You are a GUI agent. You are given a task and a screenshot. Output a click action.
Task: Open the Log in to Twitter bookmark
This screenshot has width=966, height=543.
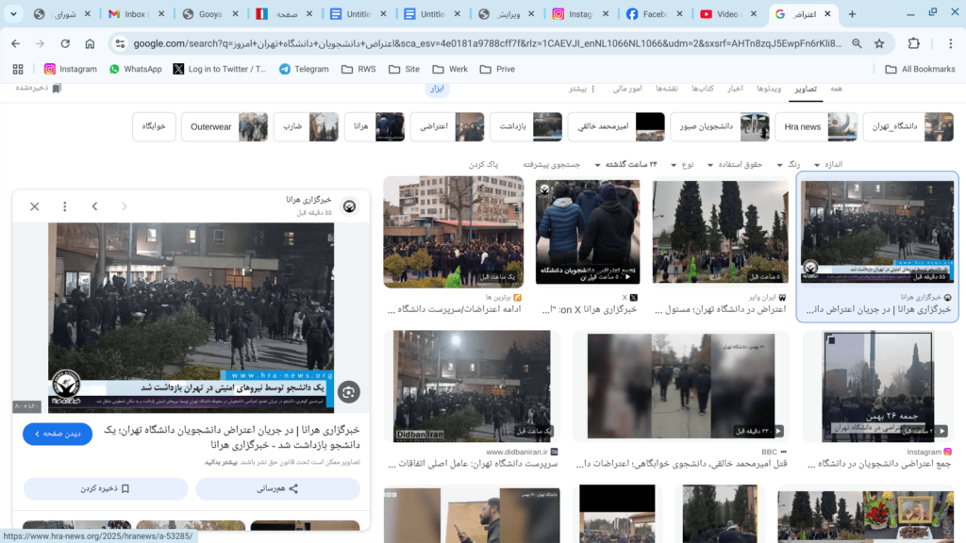(x=219, y=69)
